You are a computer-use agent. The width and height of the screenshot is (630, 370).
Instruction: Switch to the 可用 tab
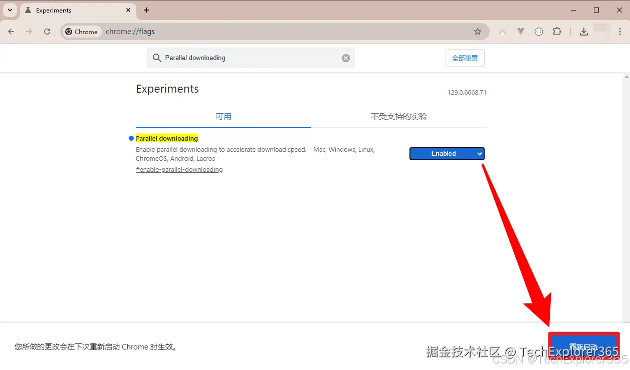click(224, 117)
